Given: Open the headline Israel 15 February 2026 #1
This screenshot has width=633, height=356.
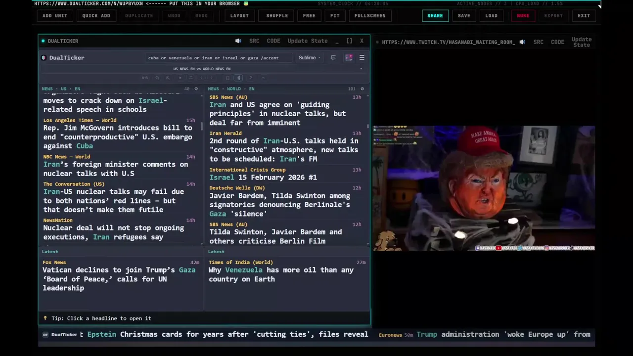Looking at the screenshot, I should tap(263, 178).
